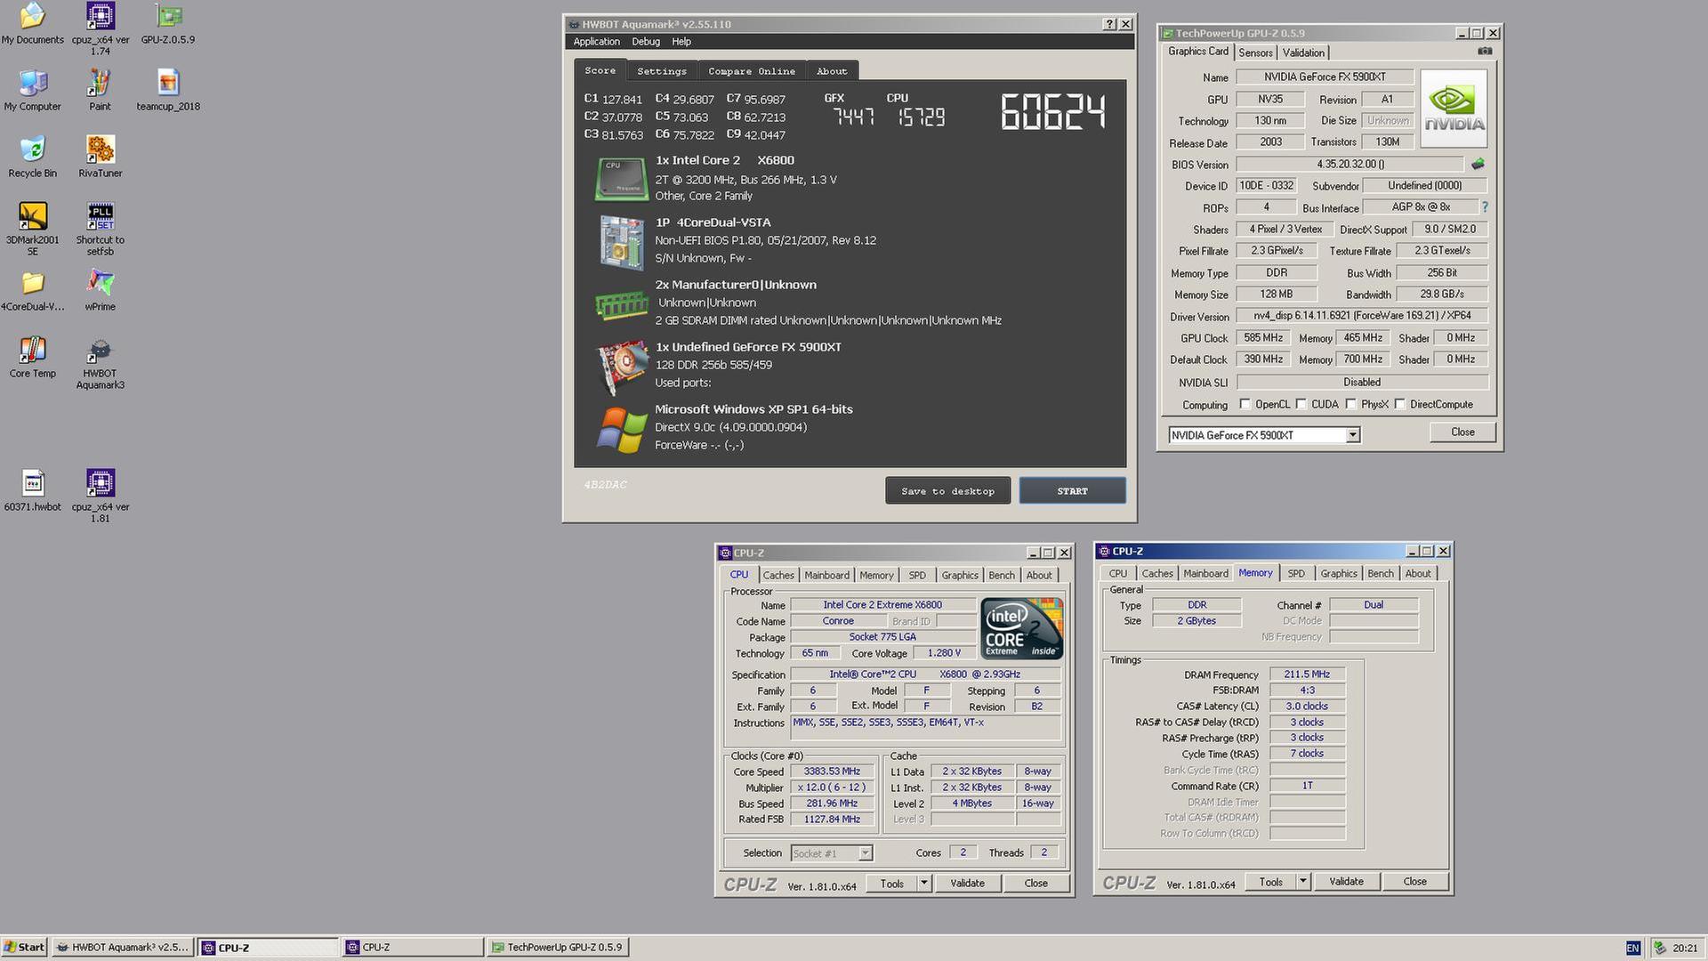
Task: Click Save to desktop button
Action: pyautogui.click(x=947, y=491)
